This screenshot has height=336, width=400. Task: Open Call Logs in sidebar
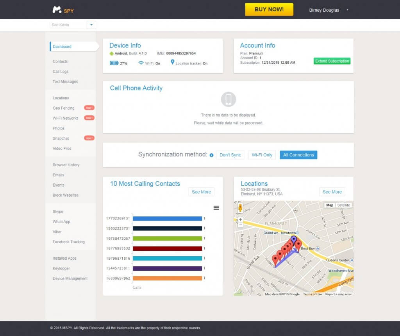tap(61, 72)
